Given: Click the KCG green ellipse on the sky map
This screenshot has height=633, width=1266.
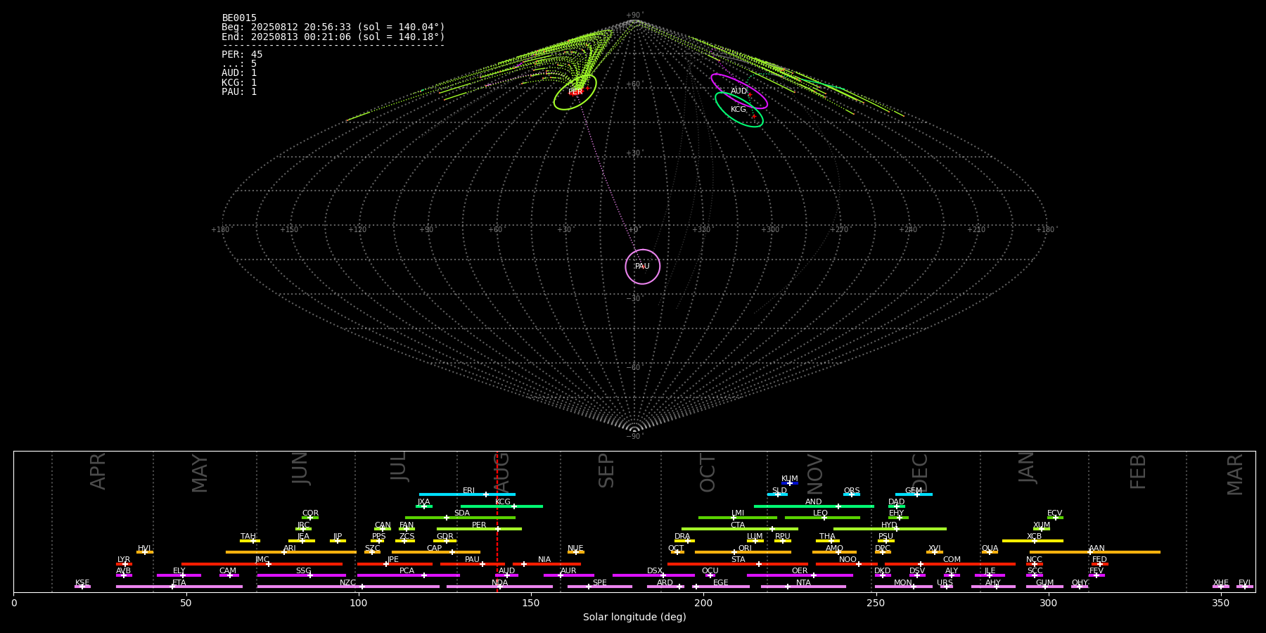Looking at the screenshot, I should coord(739,110).
